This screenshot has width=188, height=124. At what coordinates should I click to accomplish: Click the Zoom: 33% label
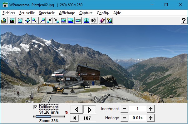[x=49, y=121]
